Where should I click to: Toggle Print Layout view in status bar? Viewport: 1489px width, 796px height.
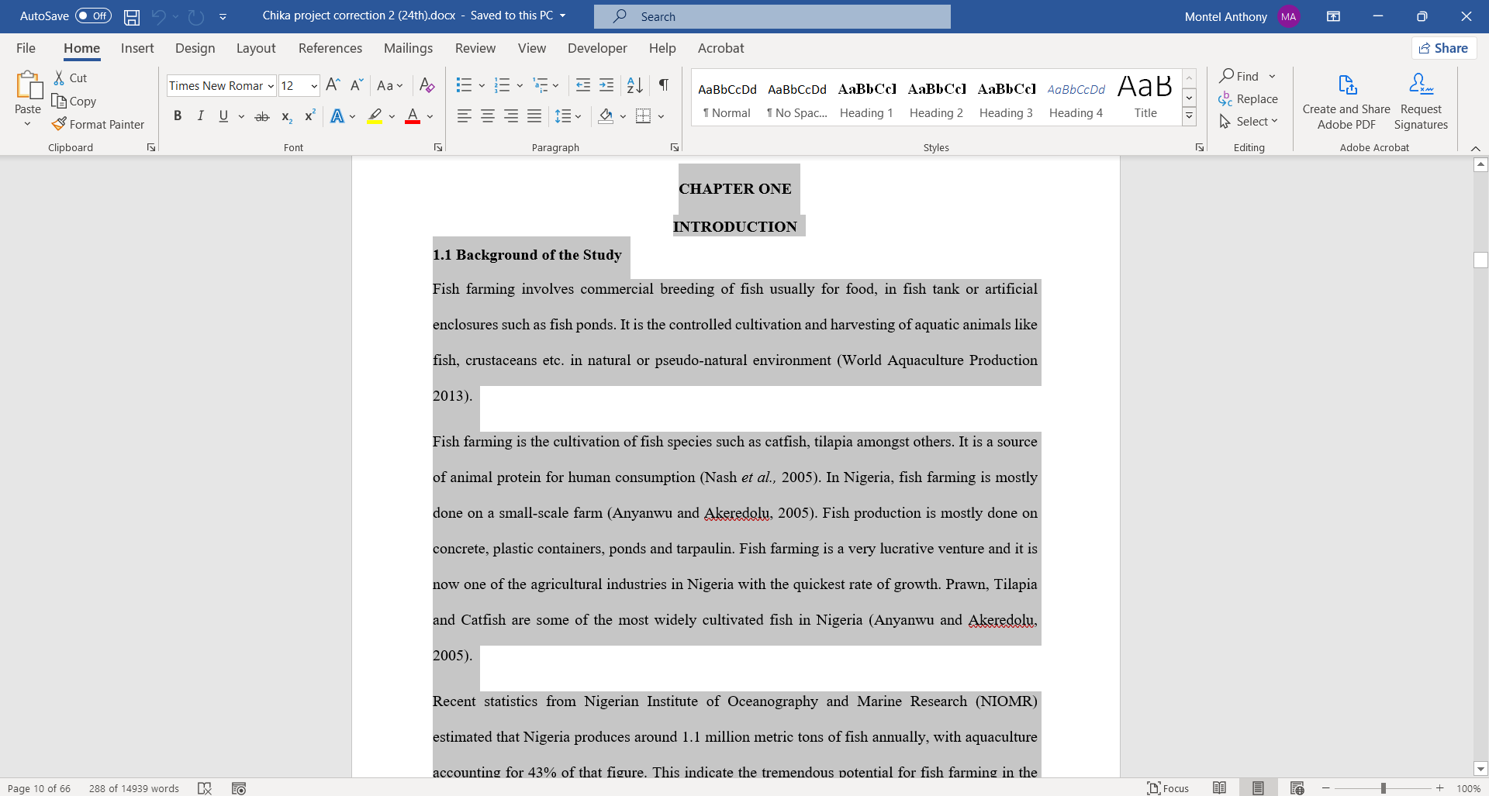(1258, 787)
